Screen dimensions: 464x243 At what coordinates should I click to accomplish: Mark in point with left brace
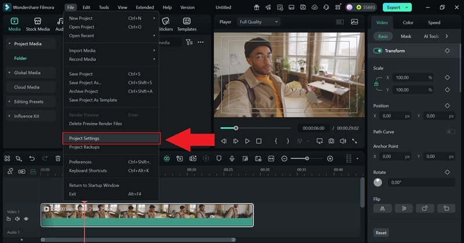pyautogui.click(x=276, y=141)
